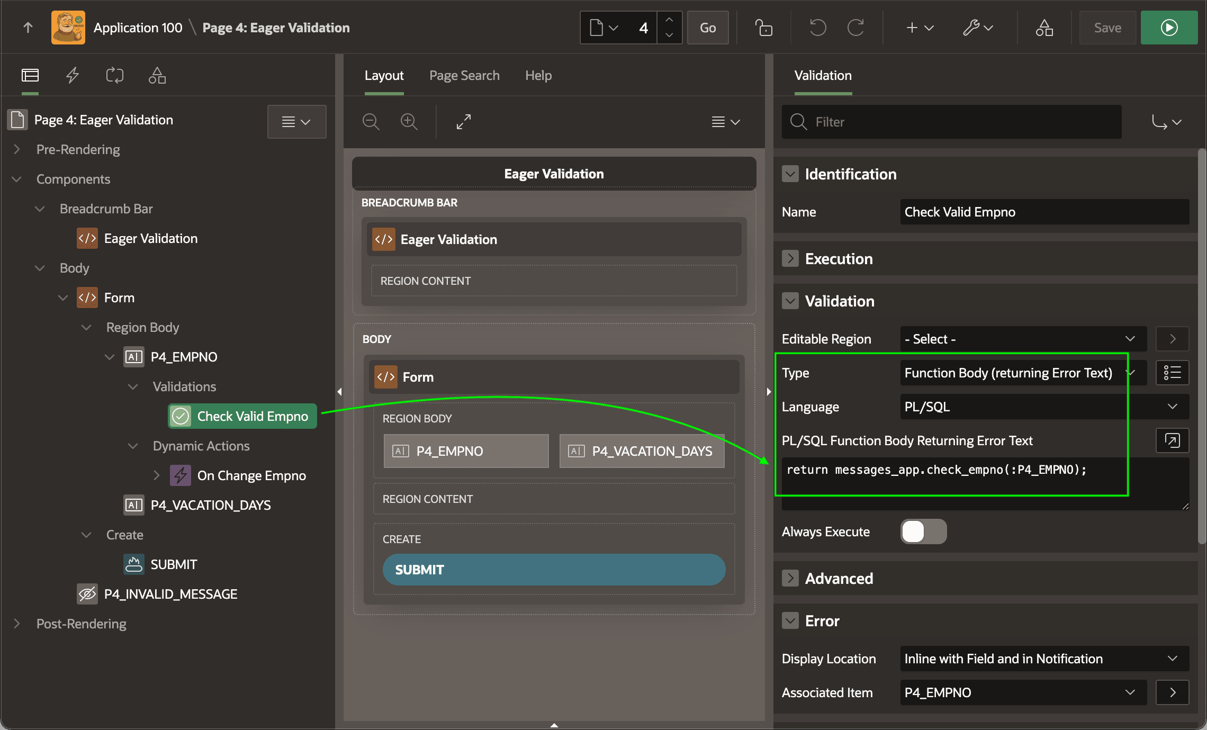The image size is (1207, 730).
Task: Decrement the page number stepper down
Action: 669,35
